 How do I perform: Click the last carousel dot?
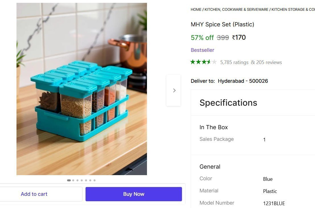pyautogui.click(x=94, y=180)
